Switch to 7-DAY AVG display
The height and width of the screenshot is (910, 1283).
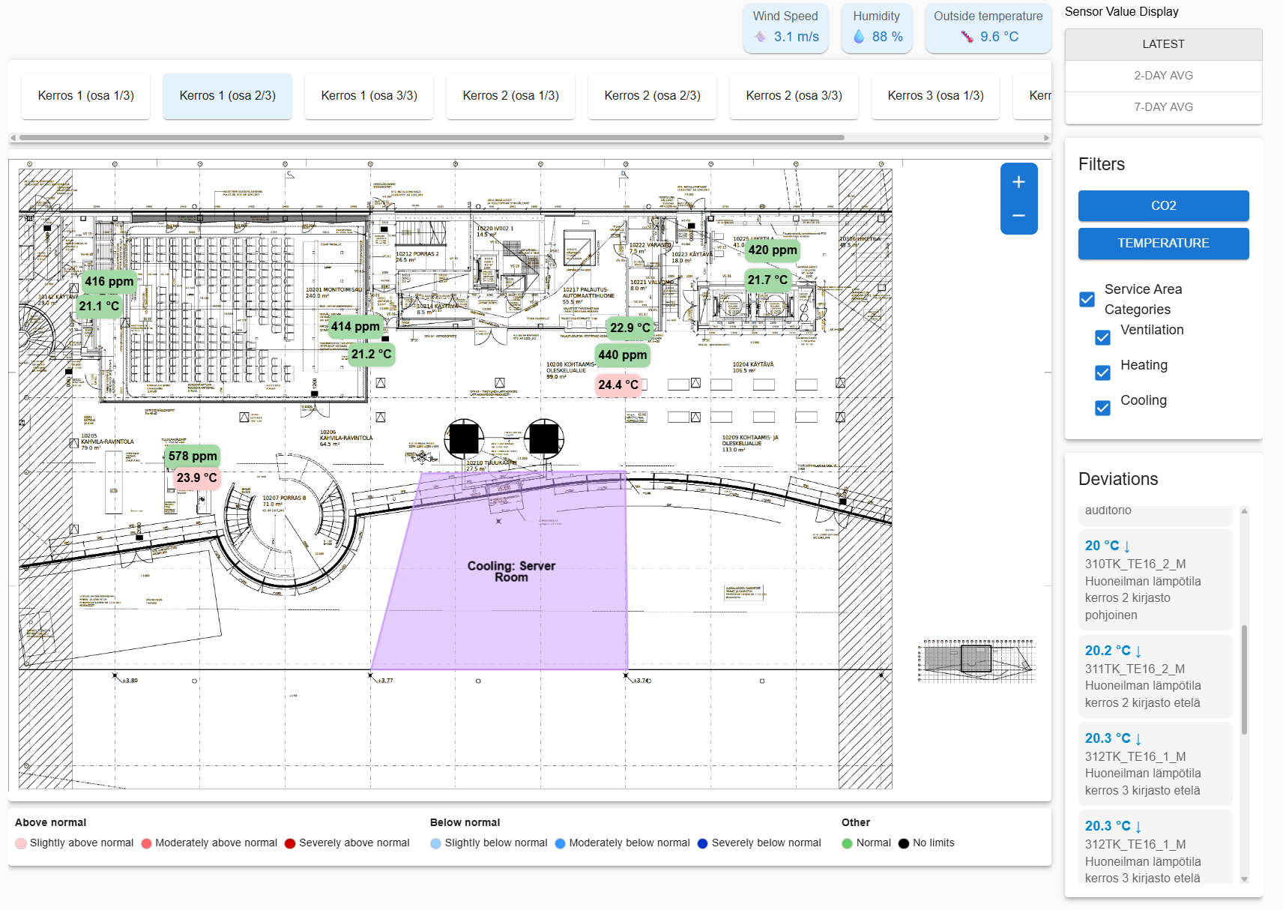click(1164, 107)
